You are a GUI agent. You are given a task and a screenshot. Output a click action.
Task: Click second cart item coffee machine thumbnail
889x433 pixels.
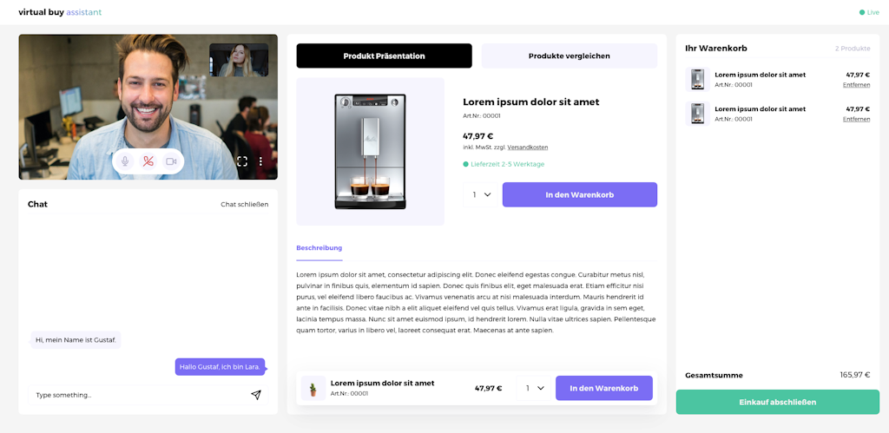pos(697,114)
